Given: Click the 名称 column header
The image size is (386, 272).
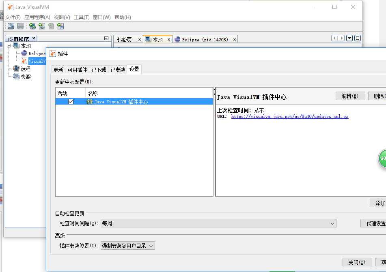Looking at the screenshot, I should (149, 93).
